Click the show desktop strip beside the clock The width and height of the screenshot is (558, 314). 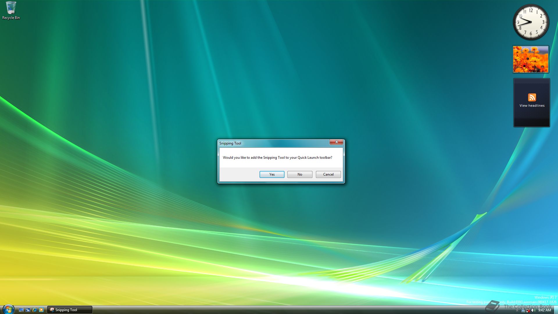coord(556,310)
